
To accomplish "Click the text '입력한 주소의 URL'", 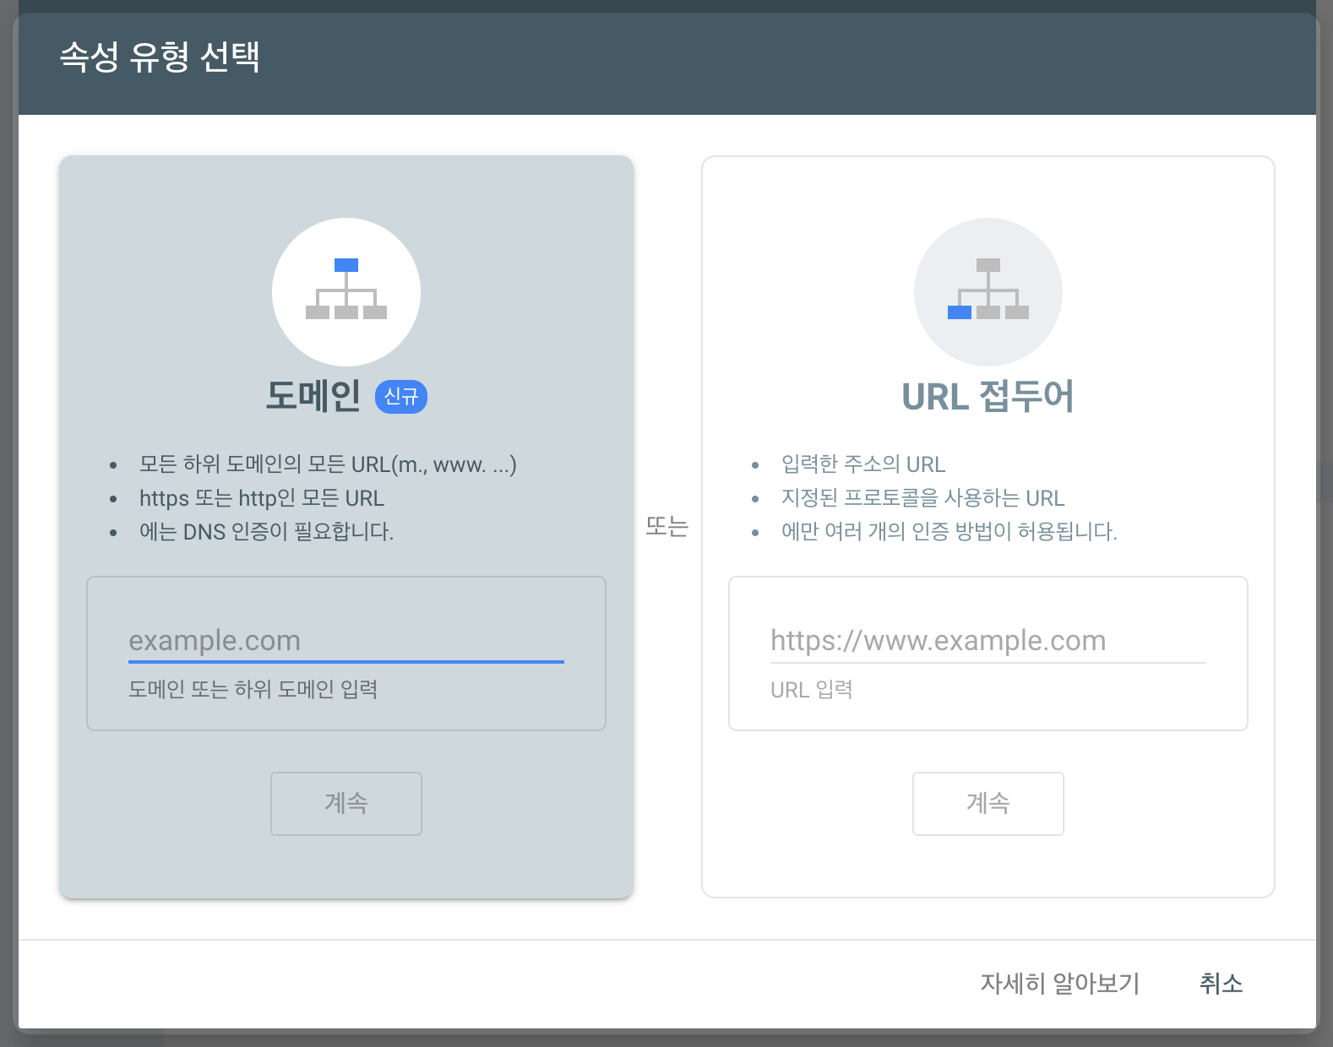I will point(863,464).
